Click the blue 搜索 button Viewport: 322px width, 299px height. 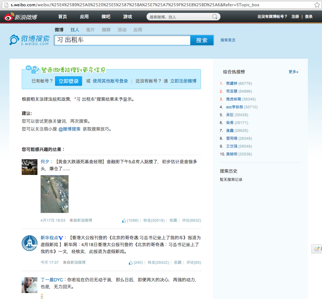202,40
